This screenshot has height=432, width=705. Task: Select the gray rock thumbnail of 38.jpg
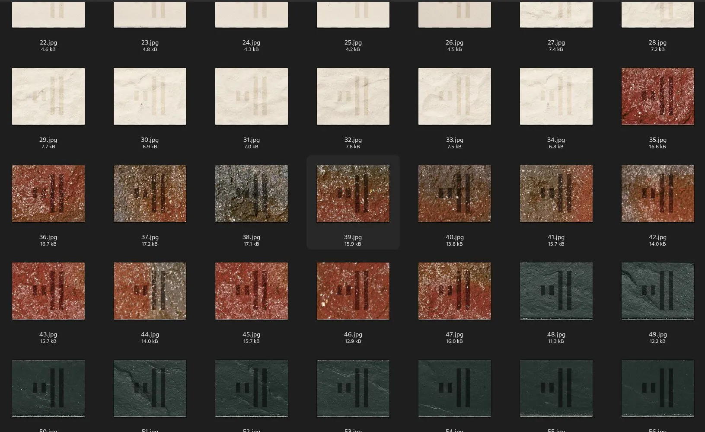tap(252, 194)
